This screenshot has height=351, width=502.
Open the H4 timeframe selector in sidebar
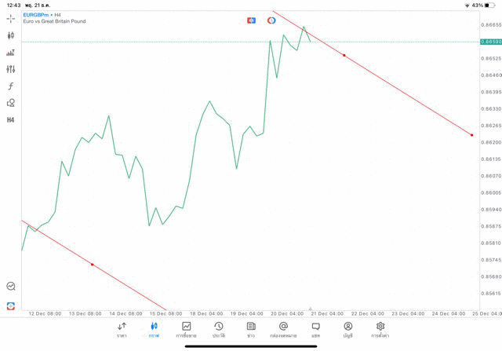pyautogui.click(x=11, y=120)
